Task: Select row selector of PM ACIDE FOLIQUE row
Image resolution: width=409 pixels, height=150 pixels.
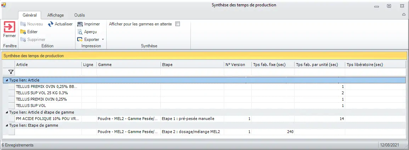Action: point(11,119)
